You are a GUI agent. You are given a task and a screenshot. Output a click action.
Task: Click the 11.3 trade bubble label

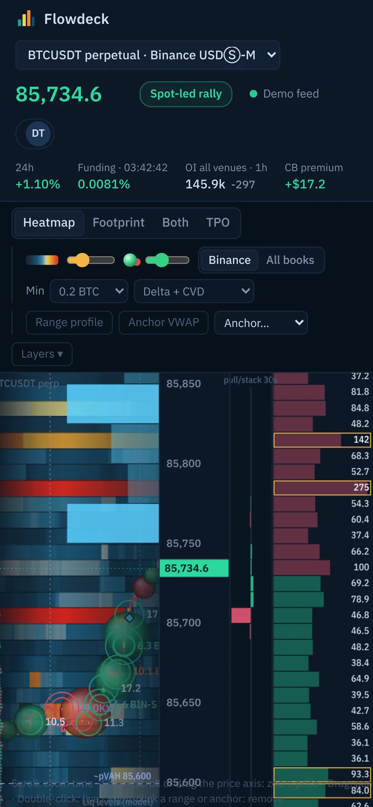coord(114,722)
